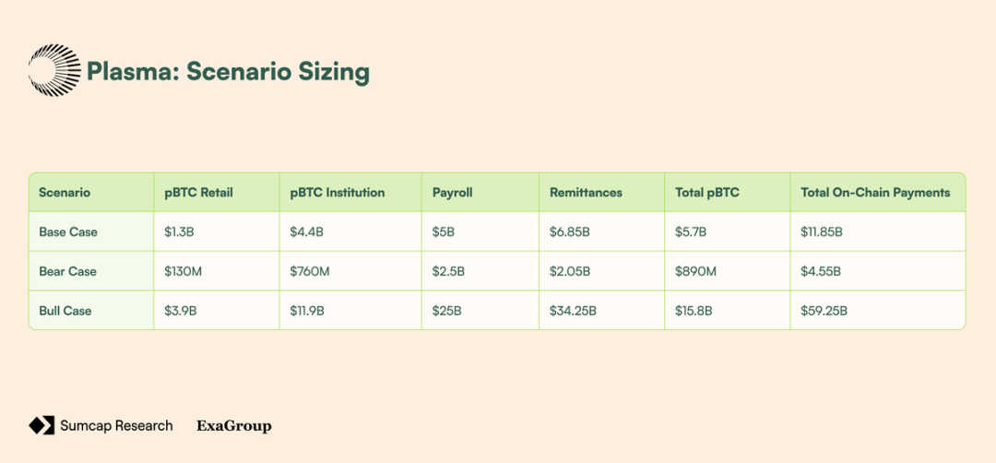
Task: Select the Bear Case row label
Action: (x=67, y=271)
